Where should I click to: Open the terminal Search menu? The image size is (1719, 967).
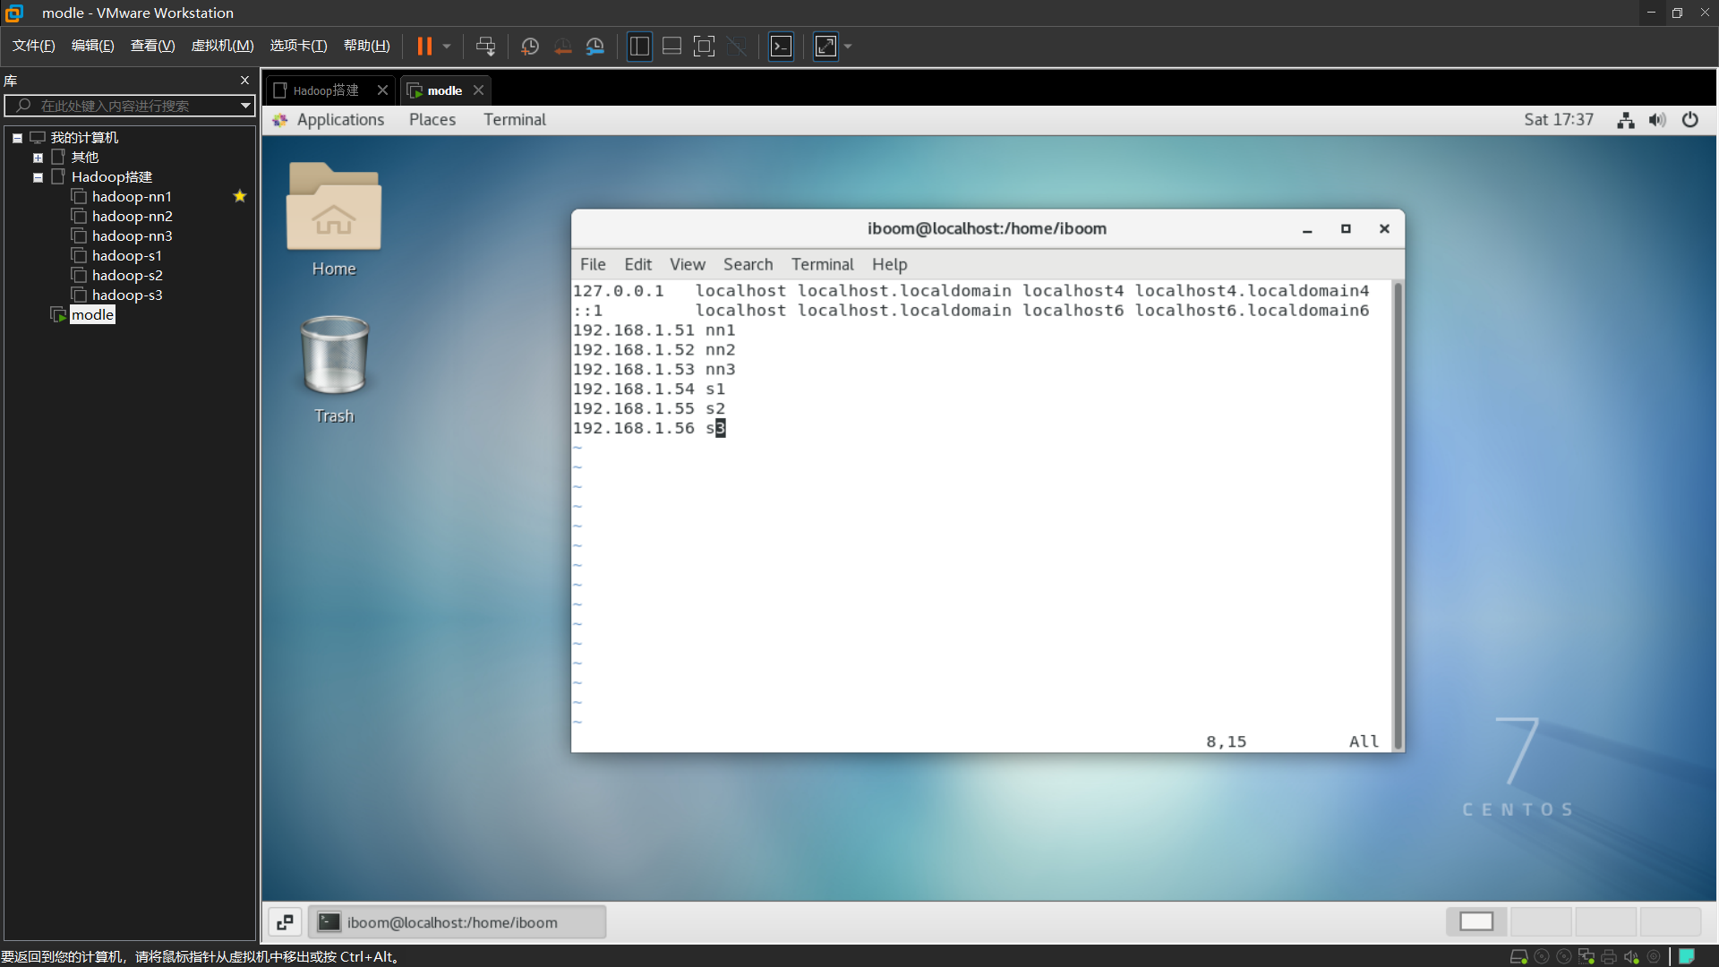(x=748, y=264)
